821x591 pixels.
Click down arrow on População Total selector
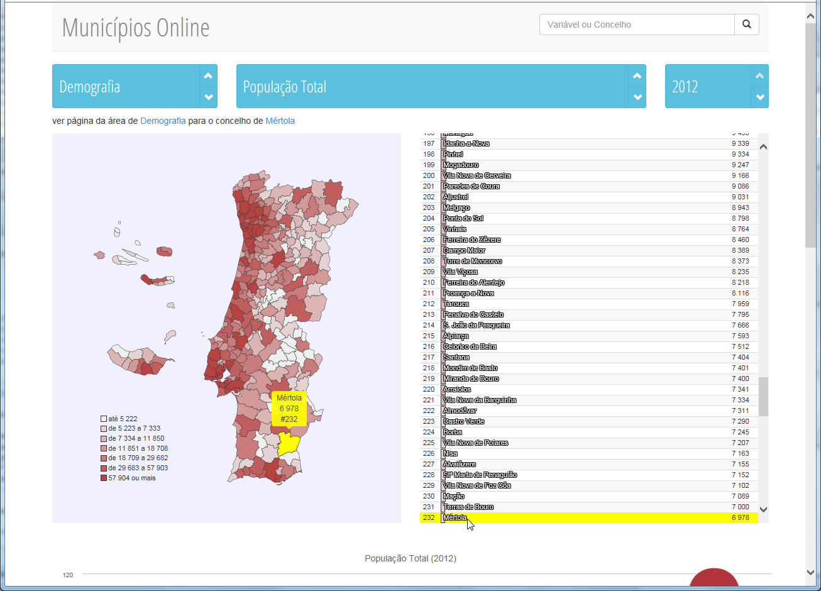637,97
